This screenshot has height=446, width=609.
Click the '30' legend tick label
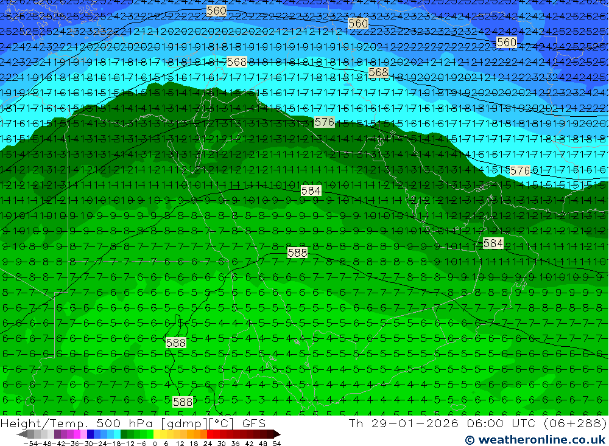(x=222, y=444)
